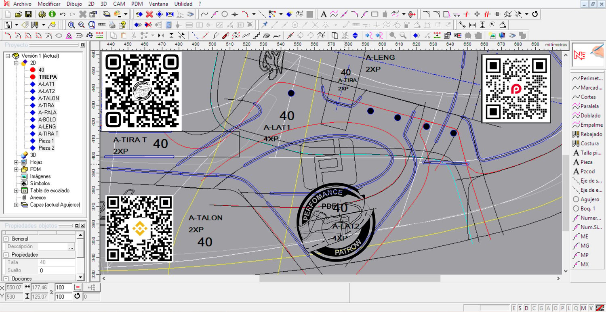This screenshot has width=606, height=312.
Task: Open the color palette dropdown arrow
Action: [126, 14]
